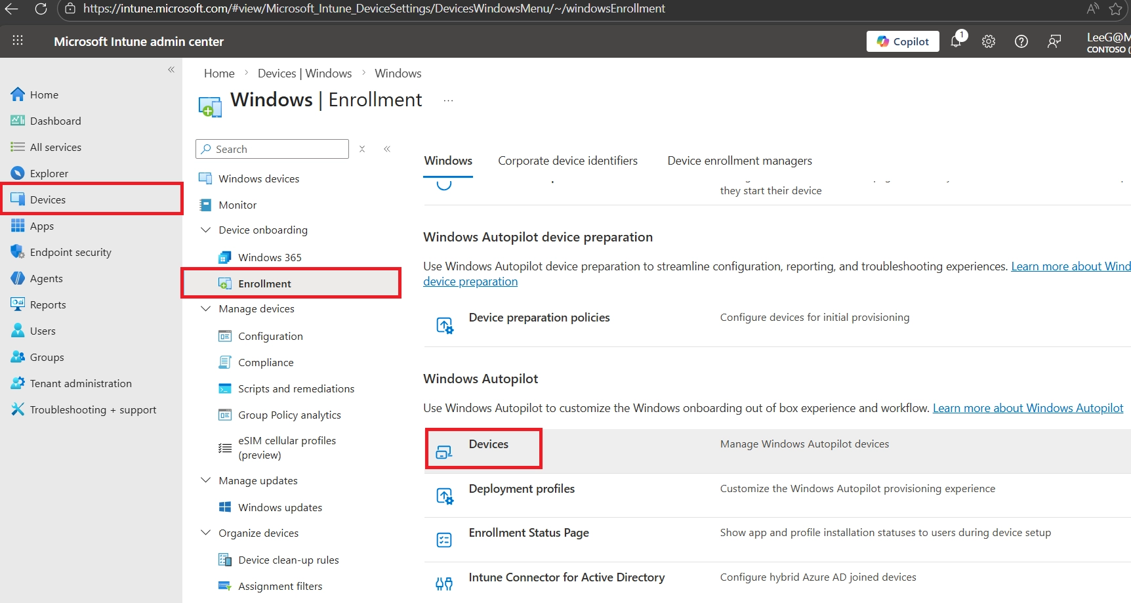The height and width of the screenshot is (603, 1131).
Task: Click the Endpoint security shield icon
Action: click(18, 252)
